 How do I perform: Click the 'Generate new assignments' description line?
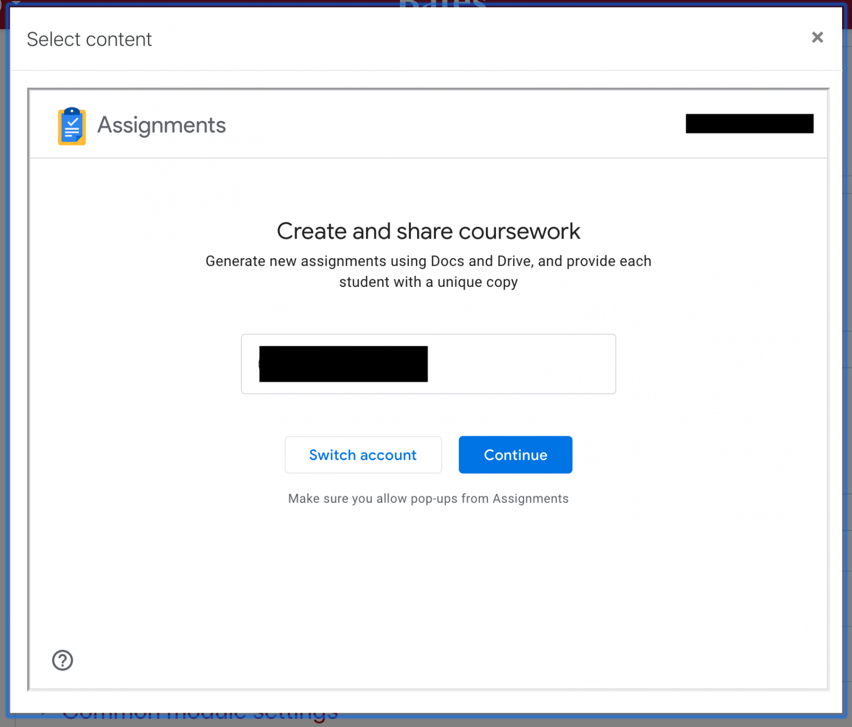coord(428,261)
